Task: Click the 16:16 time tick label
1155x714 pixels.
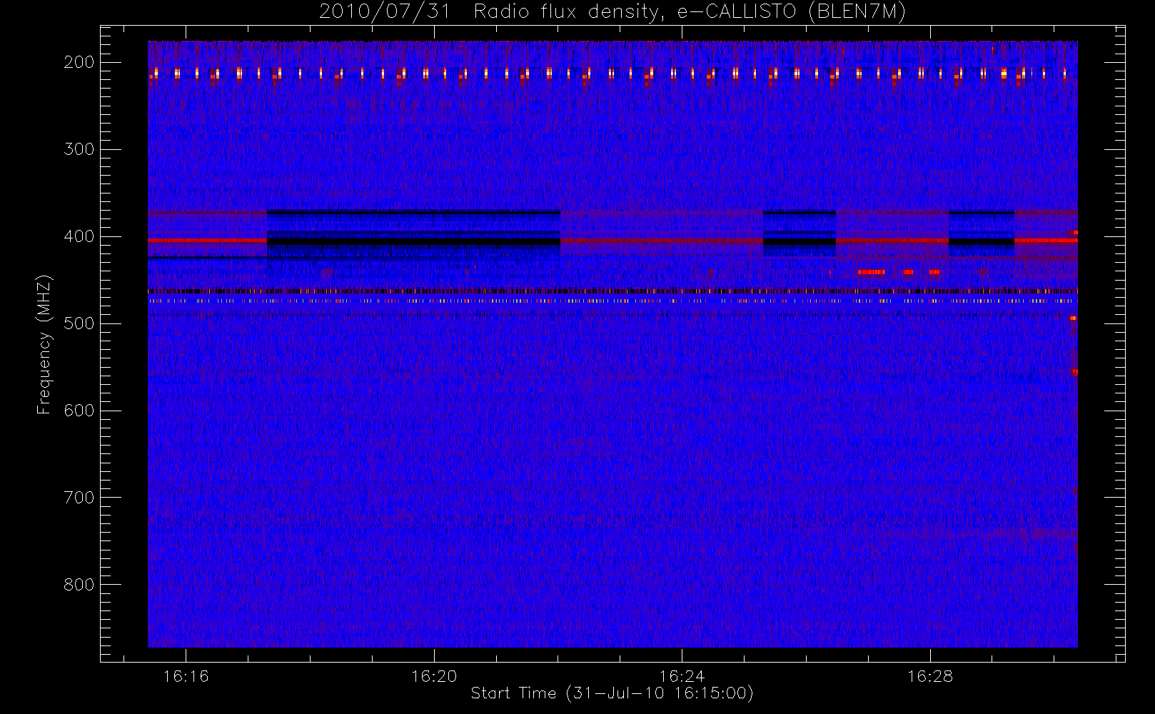Action: tap(186, 676)
